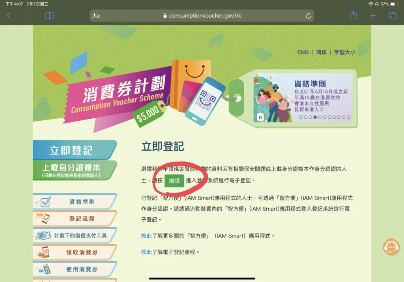
Task: Open the 領取消費券 sidebar item
Action: coord(75,252)
